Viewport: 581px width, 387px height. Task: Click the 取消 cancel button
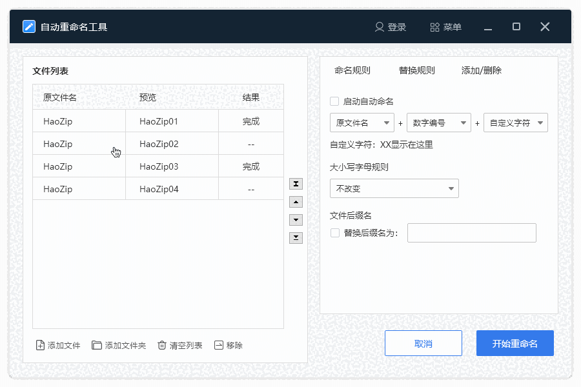(423, 342)
